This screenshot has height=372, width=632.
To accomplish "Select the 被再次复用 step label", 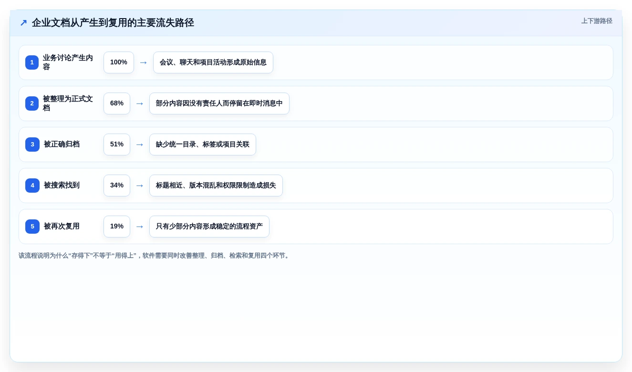I will (62, 227).
